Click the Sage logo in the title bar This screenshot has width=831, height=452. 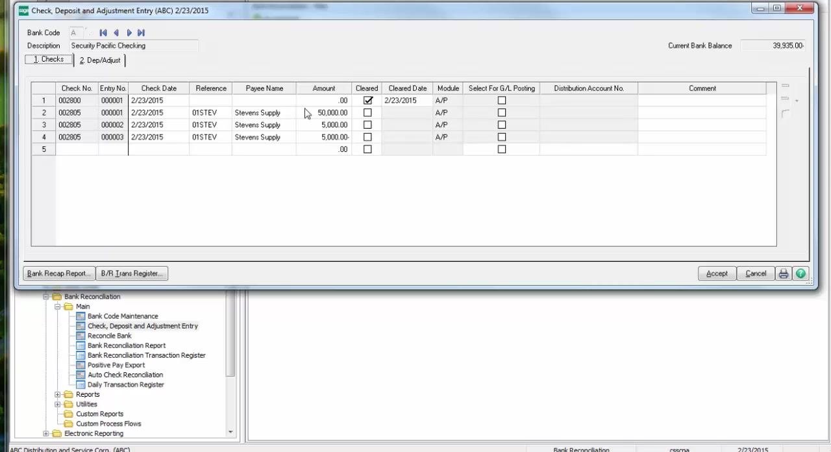[x=24, y=10]
